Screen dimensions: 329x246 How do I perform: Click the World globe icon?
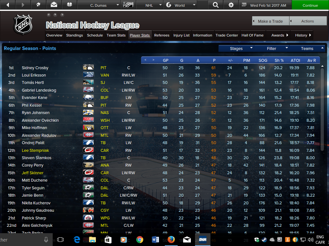(169, 5)
